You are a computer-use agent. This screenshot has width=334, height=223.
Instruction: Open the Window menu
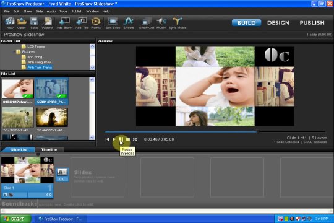92,11
